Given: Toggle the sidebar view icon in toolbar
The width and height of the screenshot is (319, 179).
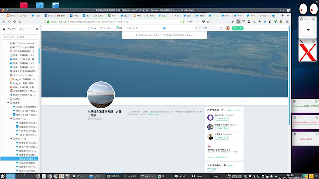Looking at the screenshot, I should click(238, 22).
